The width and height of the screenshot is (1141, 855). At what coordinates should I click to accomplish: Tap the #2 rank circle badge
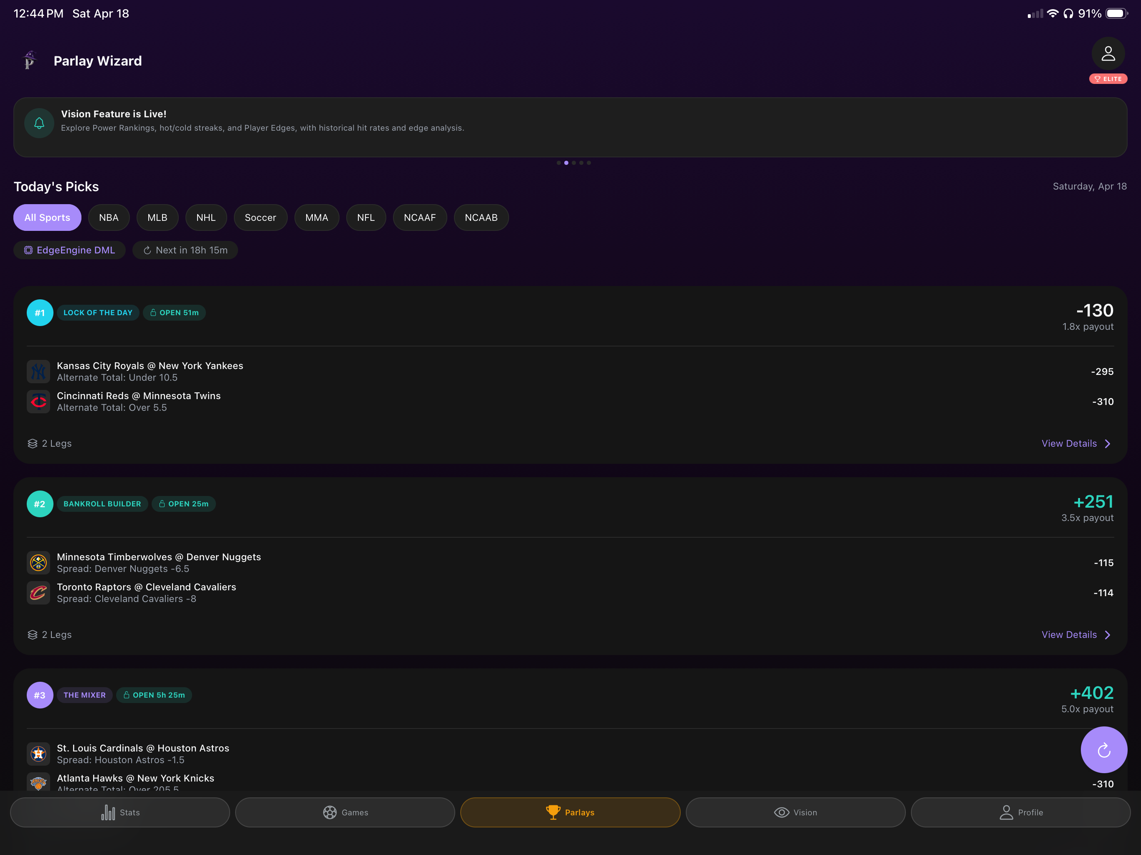40,504
